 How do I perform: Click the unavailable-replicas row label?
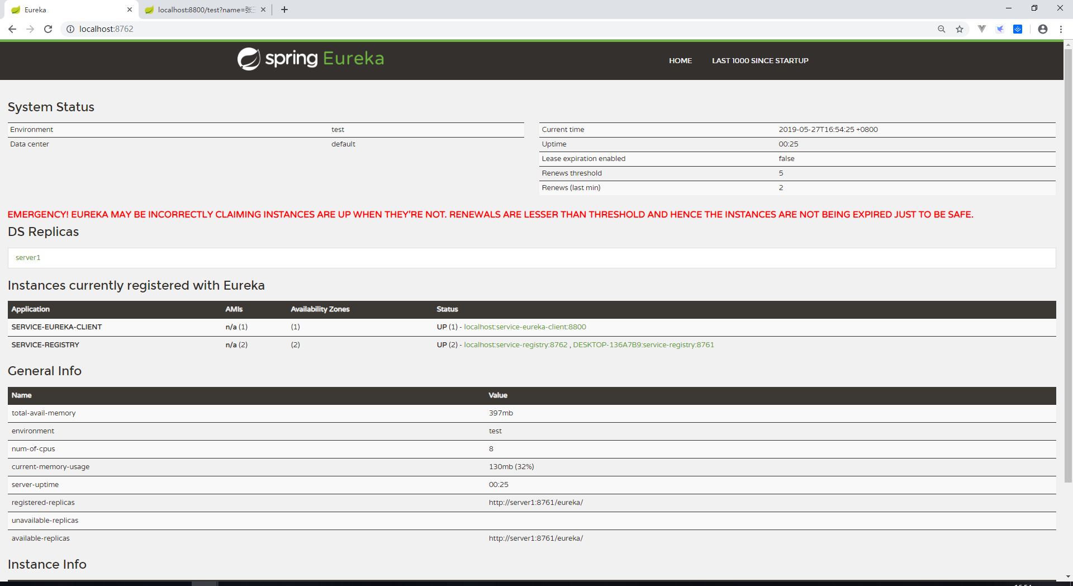(x=45, y=521)
